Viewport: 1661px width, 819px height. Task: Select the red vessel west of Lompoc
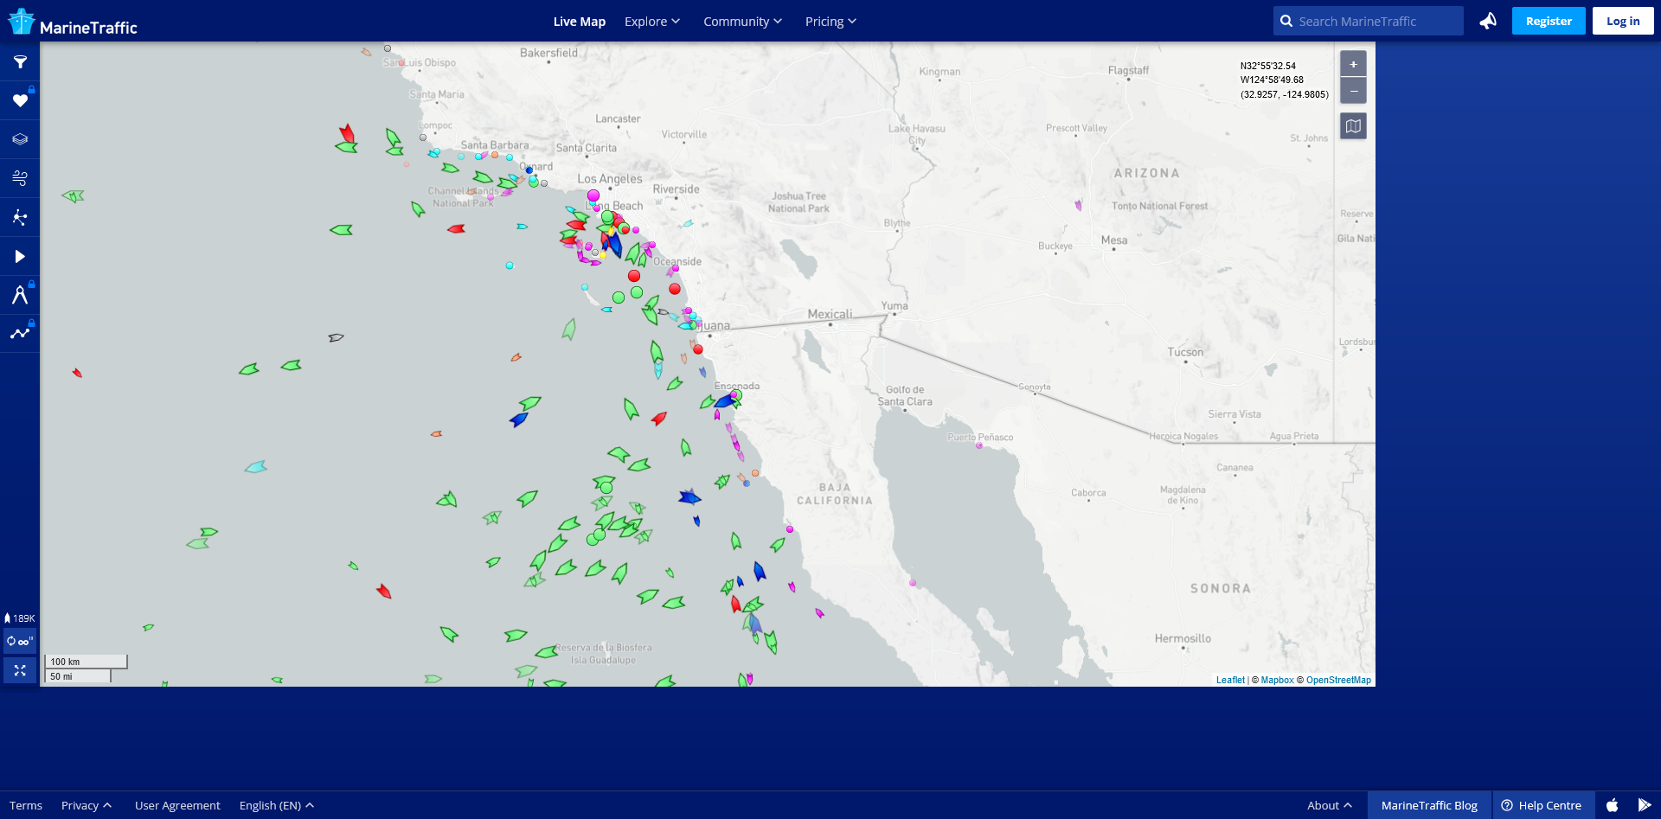(x=347, y=133)
